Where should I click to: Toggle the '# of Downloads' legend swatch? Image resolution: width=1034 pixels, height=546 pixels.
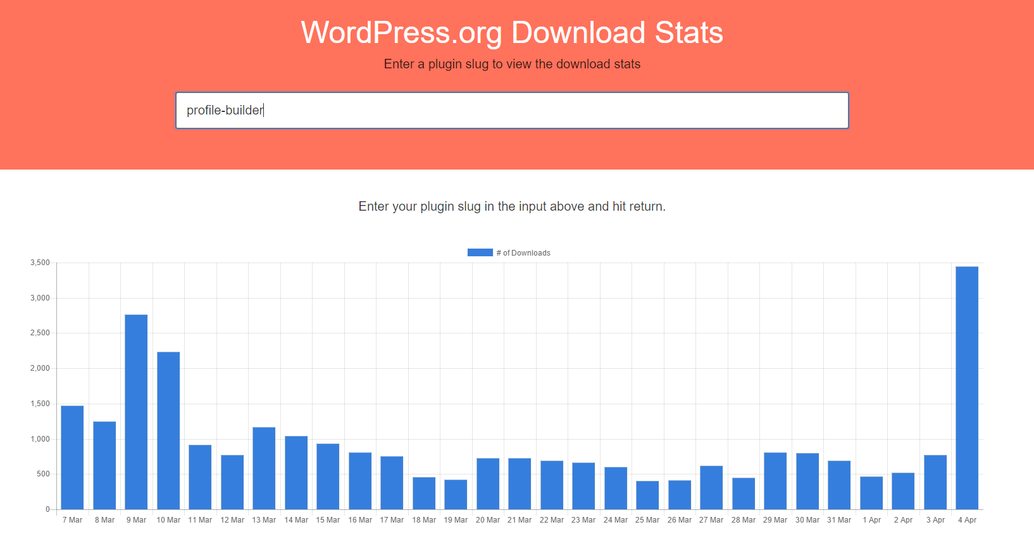pos(480,252)
